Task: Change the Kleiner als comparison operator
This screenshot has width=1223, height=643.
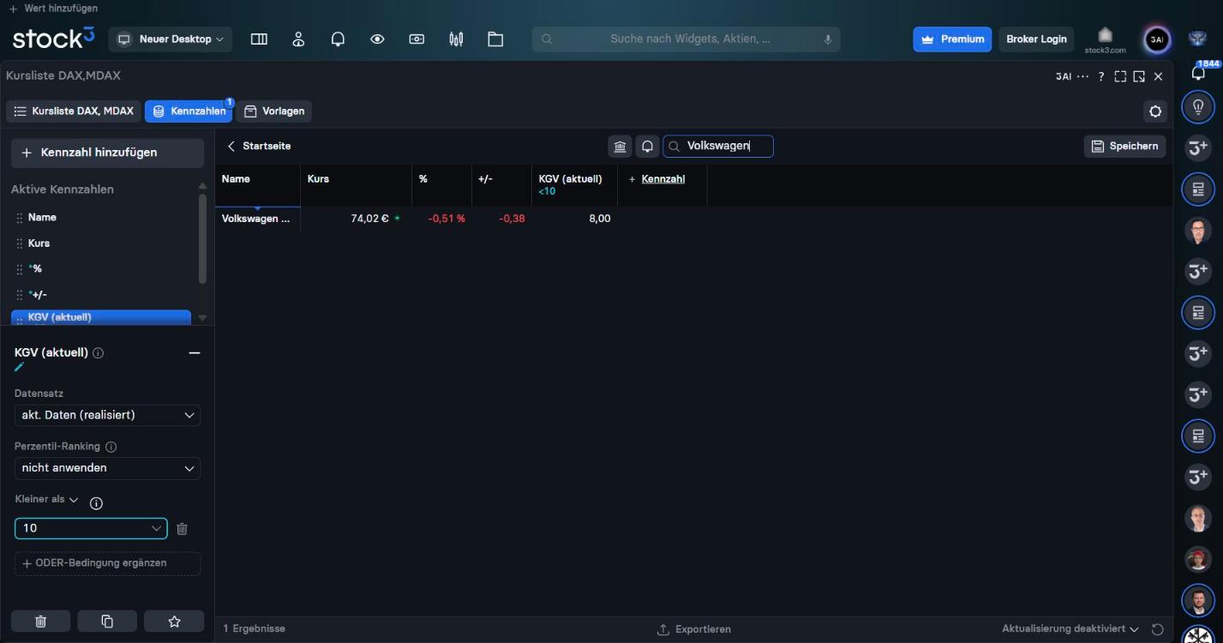Action: pos(47,499)
